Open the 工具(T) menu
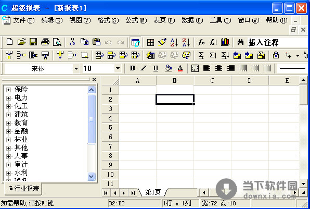 220,20
